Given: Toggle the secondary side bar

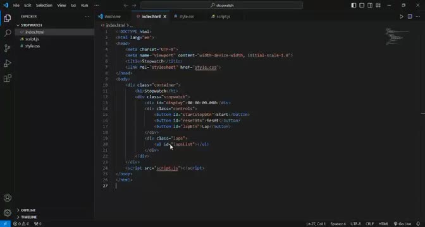Looking at the screenshot, I should click(x=370, y=6).
